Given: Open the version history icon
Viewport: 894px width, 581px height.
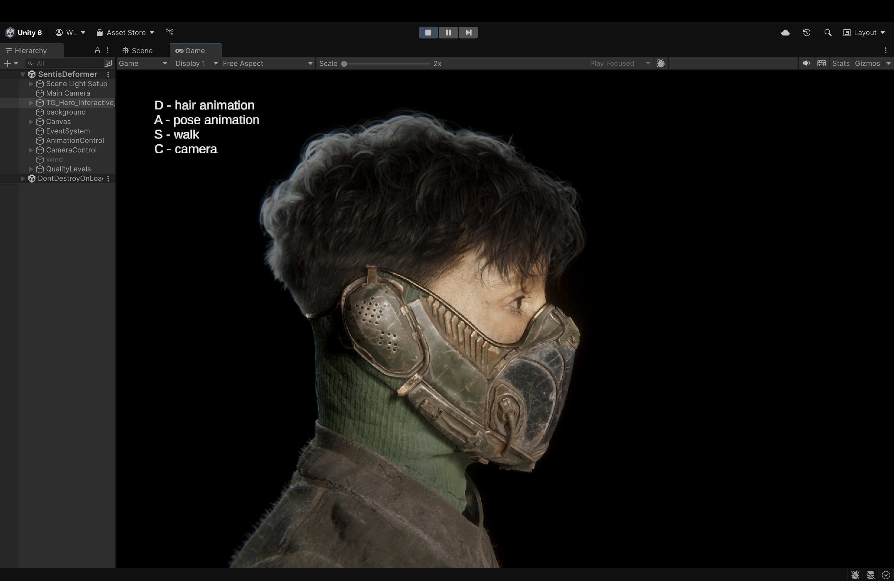Looking at the screenshot, I should pyautogui.click(x=806, y=33).
